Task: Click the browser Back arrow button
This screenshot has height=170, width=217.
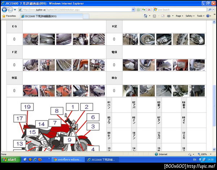Action: (4, 10)
